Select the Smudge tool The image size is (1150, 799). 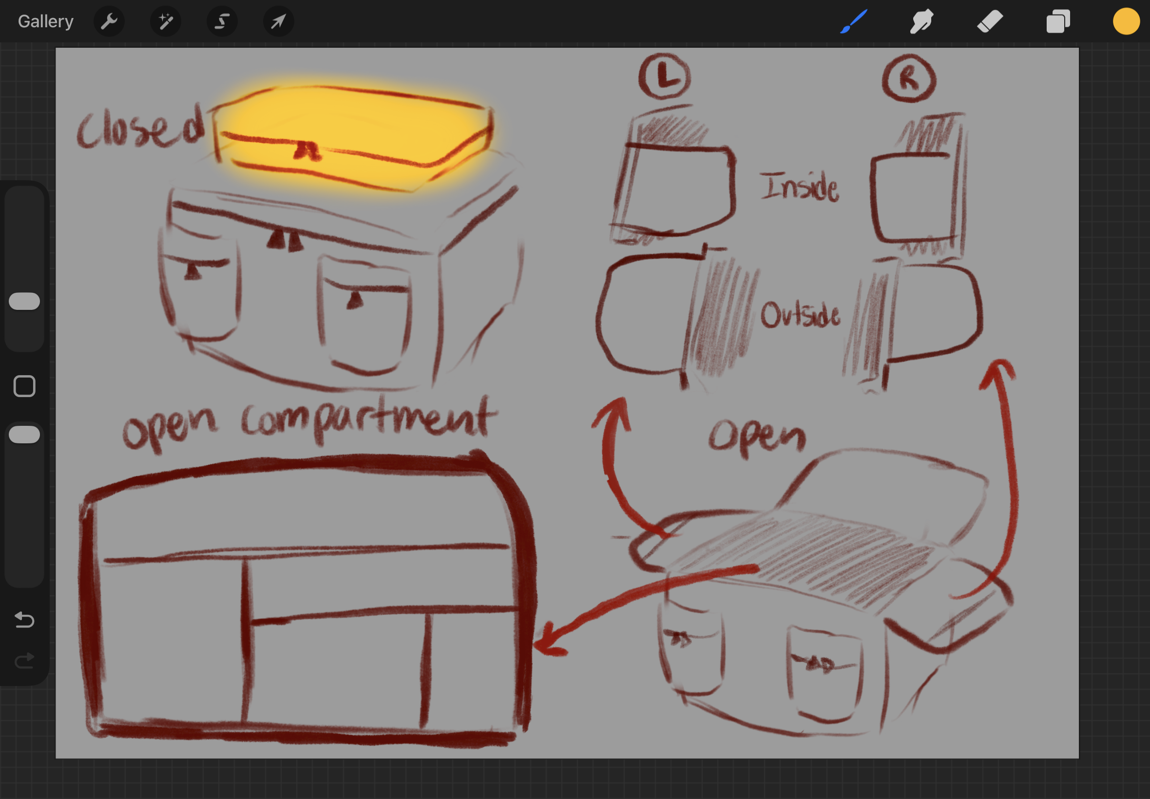tap(921, 21)
